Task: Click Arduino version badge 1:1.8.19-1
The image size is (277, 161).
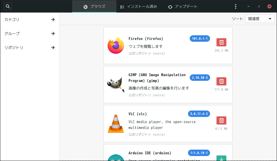Action: pyautogui.click(x=199, y=153)
